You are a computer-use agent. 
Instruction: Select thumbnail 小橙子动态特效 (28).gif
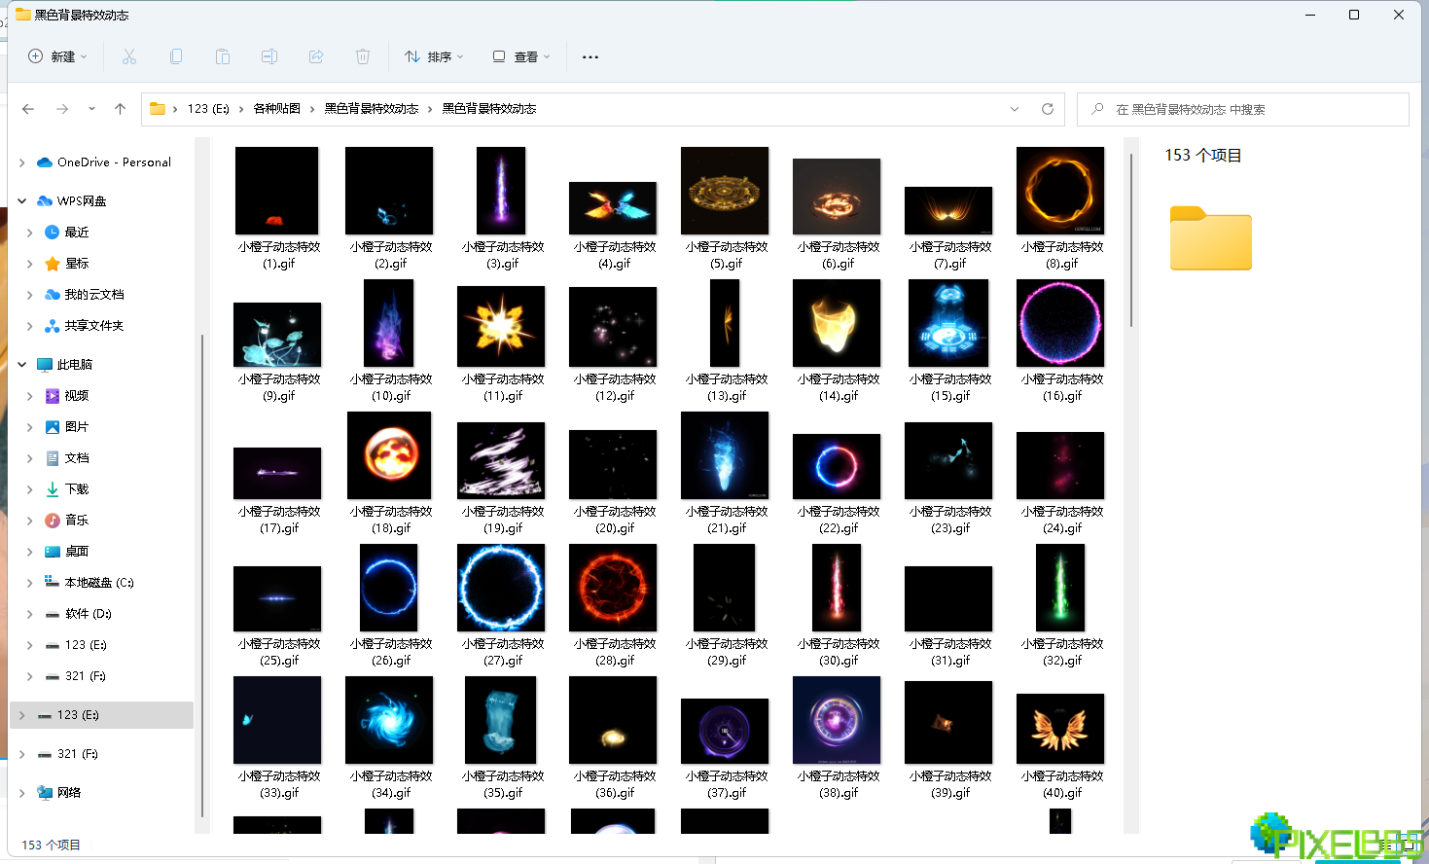tap(613, 588)
